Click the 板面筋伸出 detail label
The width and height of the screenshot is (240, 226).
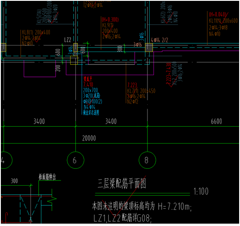[47, 177]
